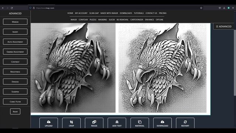Click the Contrast button
Screen dimensions: 236x133
pos(15,62)
